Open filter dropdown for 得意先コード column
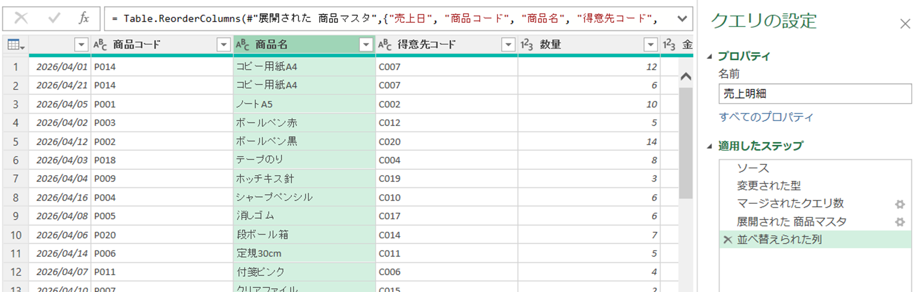The width and height of the screenshot is (922, 292). [508, 45]
